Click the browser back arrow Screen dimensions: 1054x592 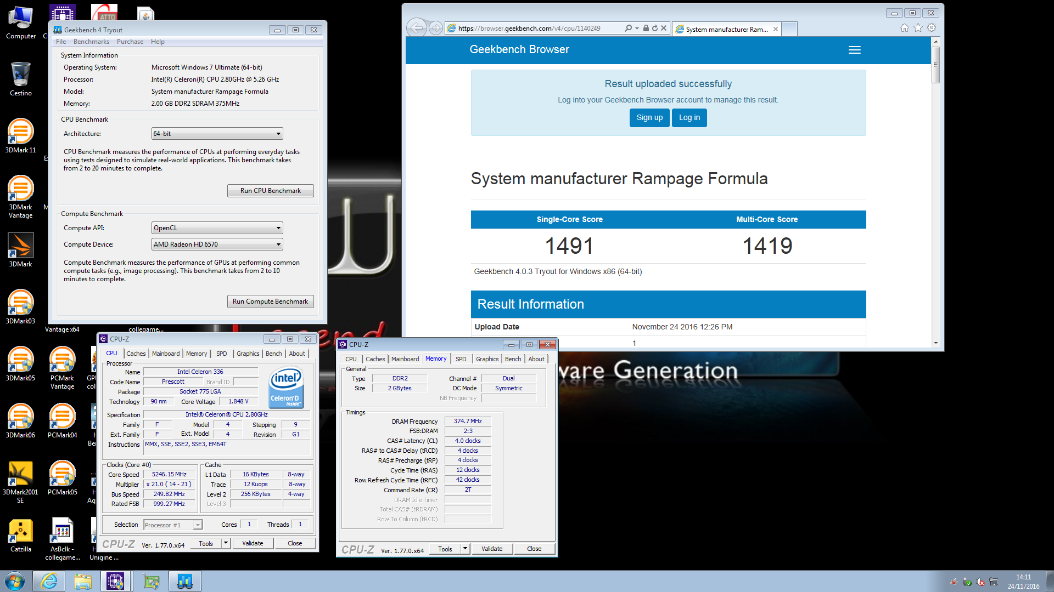(417, 28)
